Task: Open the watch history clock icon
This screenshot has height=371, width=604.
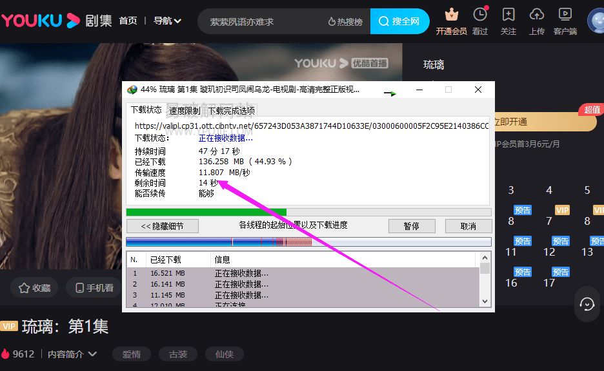Action: click(x=479, y=15)
